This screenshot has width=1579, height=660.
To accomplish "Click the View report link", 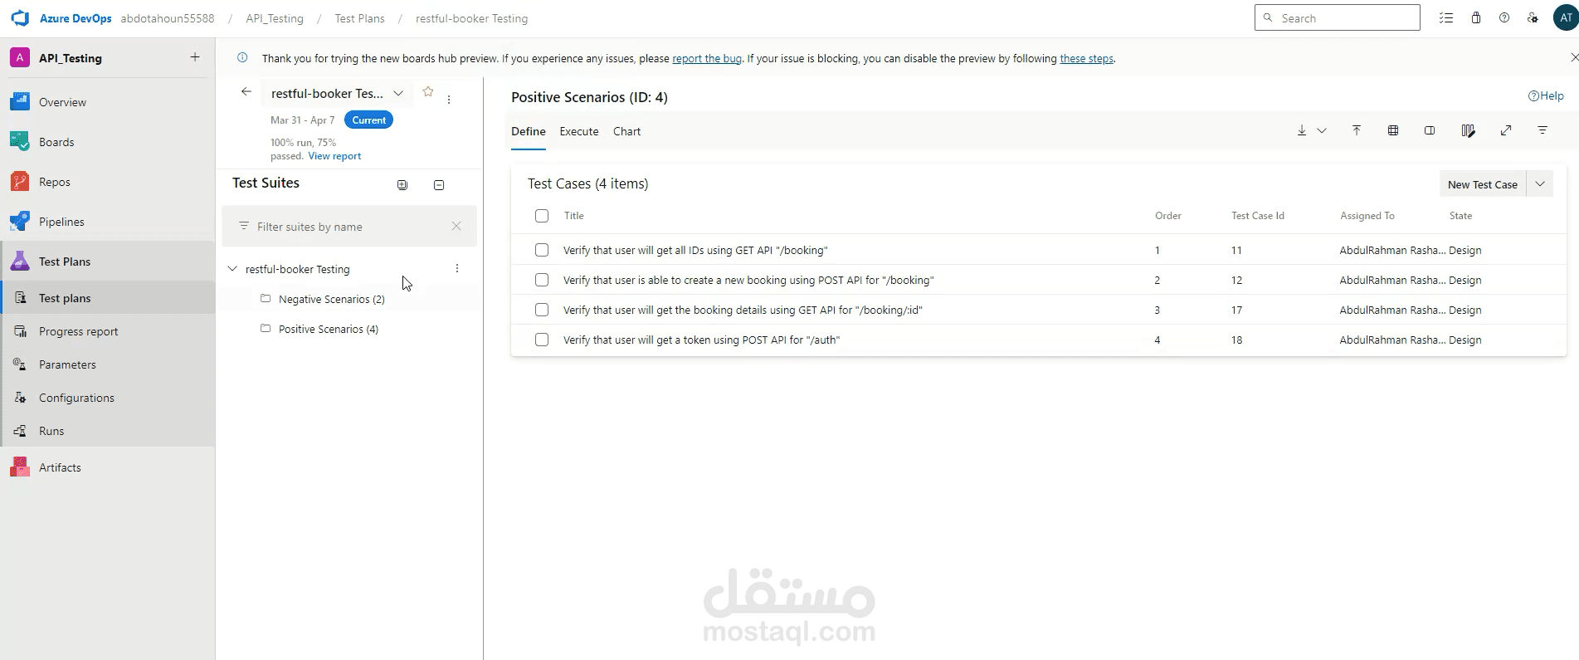I will click(334, 156).
